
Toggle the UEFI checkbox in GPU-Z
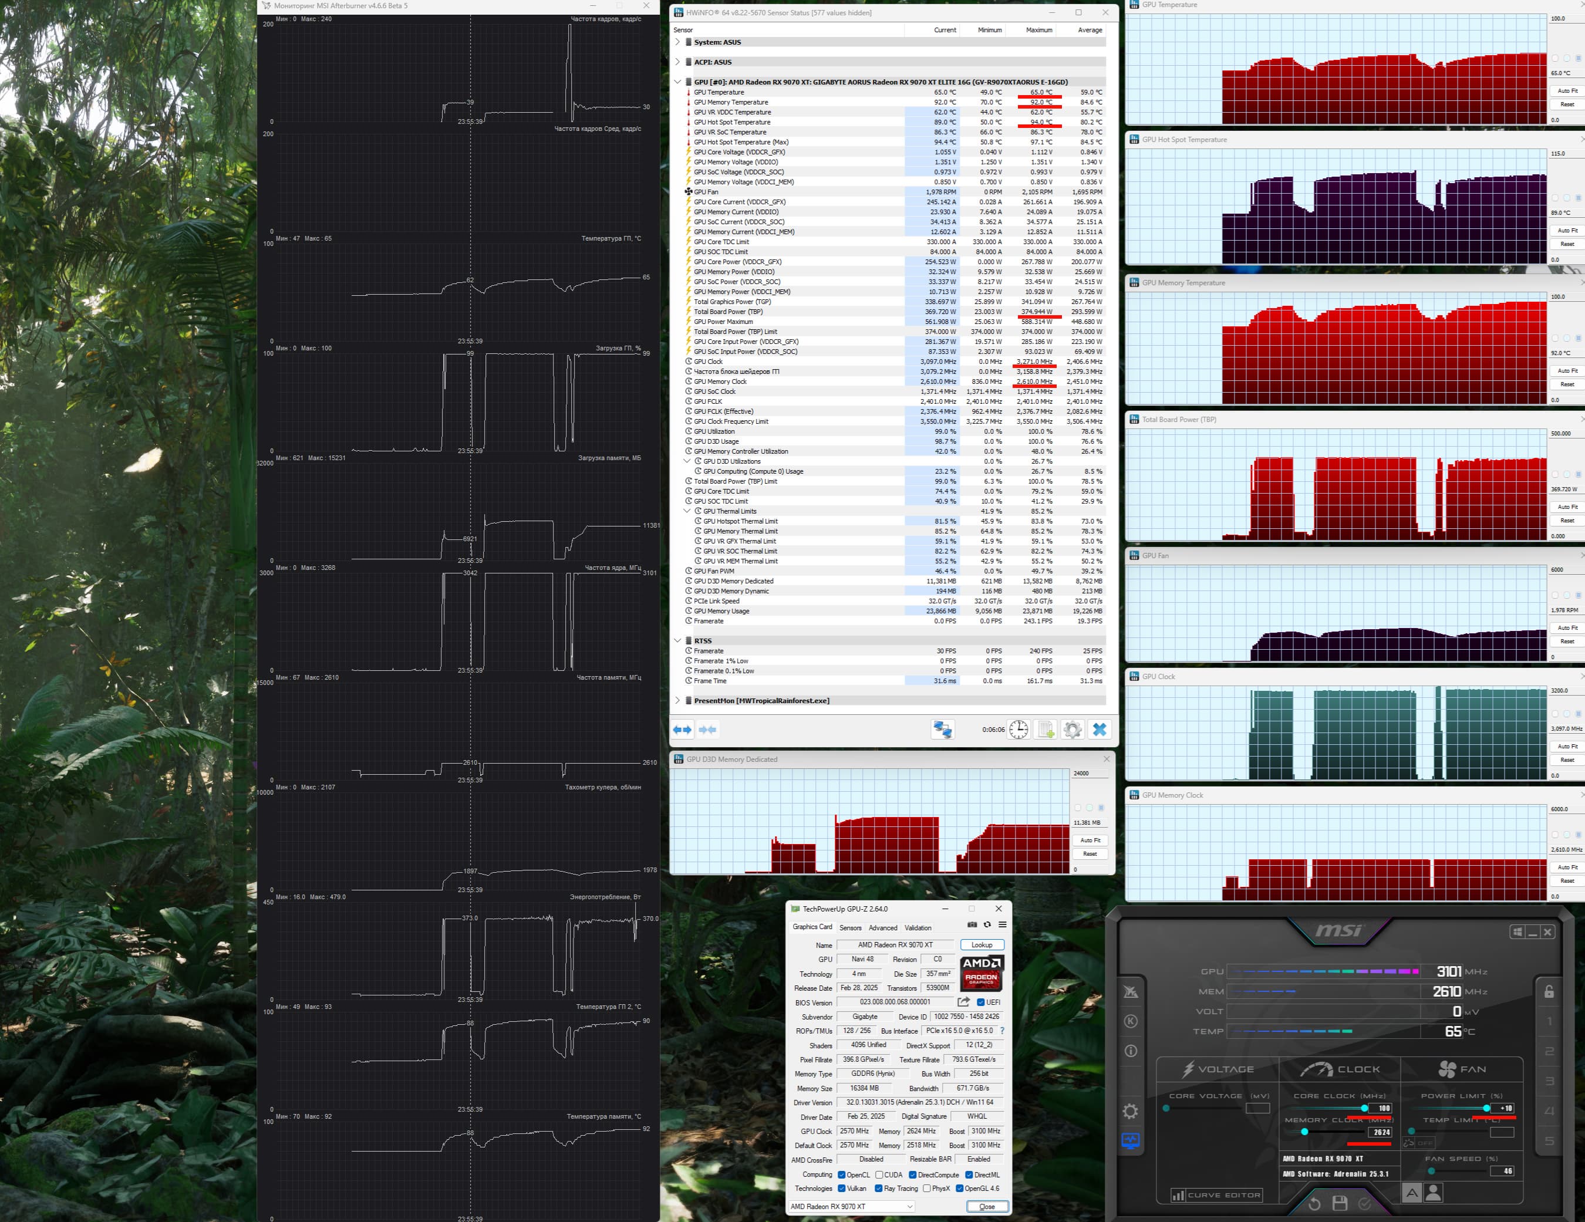pos(980,1002)
